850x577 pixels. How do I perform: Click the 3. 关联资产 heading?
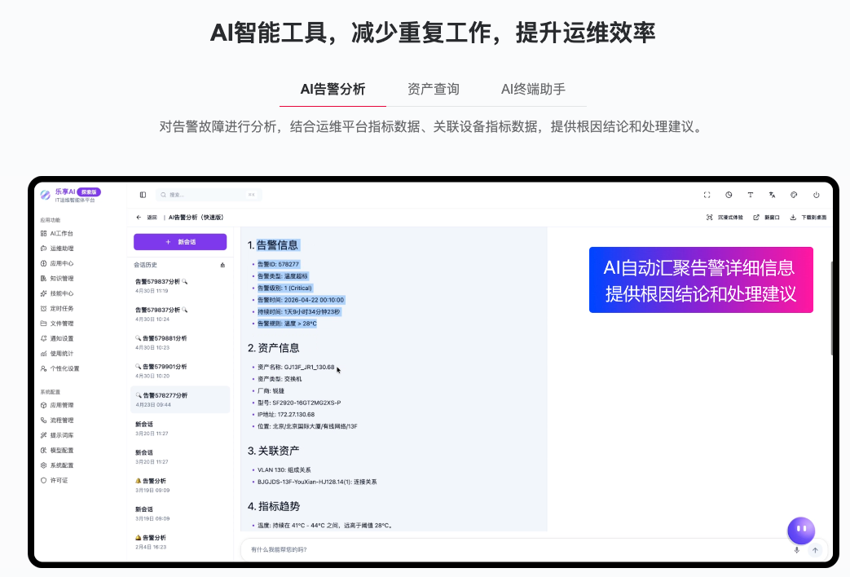click(x=273, y=451)
